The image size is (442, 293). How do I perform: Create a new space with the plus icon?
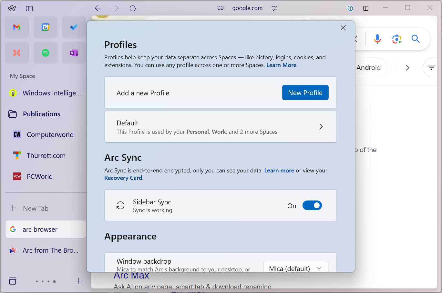(78, 281)
